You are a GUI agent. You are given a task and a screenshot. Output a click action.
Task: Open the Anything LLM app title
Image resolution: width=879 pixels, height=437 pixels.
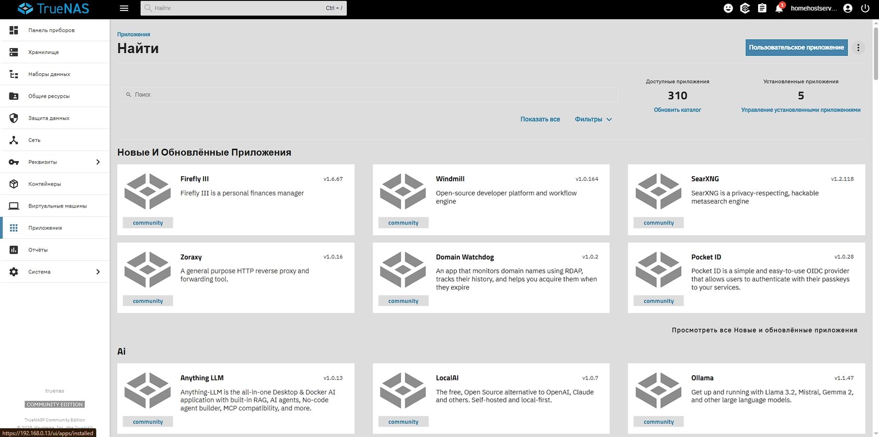pyautogui.click(x=202, y=378)
